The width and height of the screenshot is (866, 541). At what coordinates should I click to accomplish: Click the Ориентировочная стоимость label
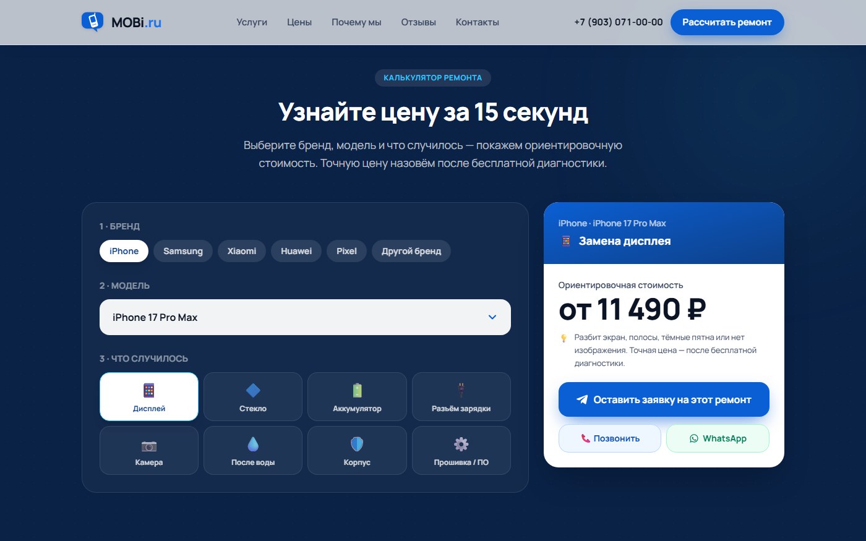pyautogui.click(x=620, y=285)
